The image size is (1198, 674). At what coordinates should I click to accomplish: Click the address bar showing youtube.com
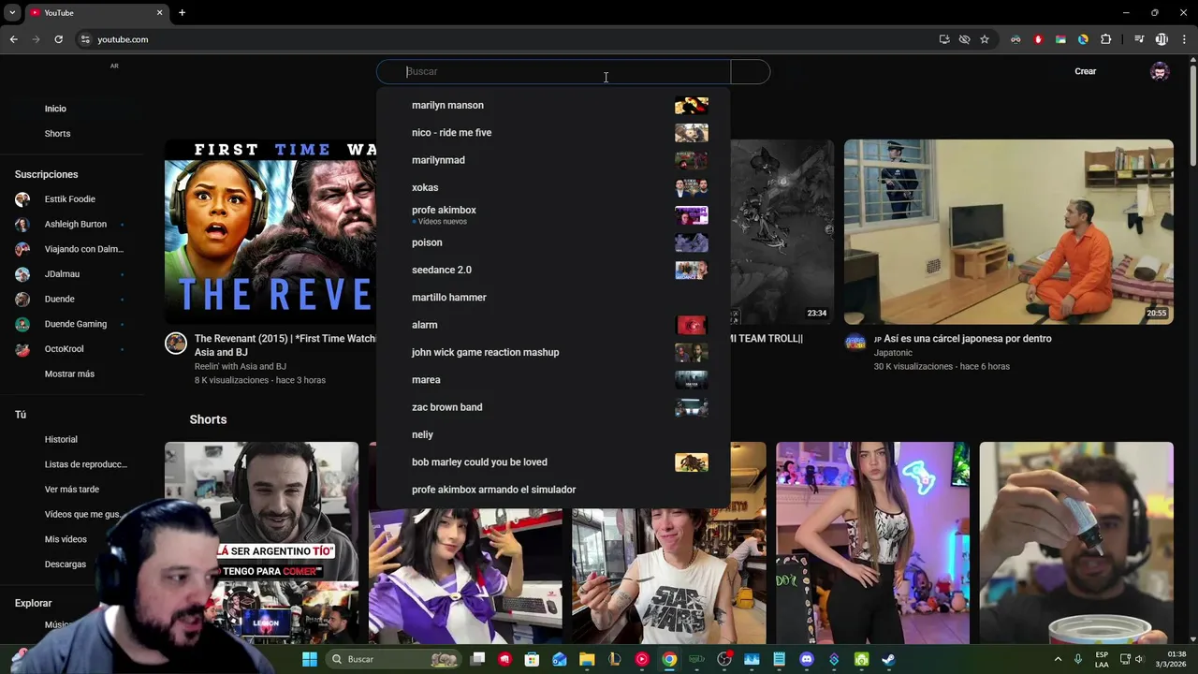click(505, 39)
